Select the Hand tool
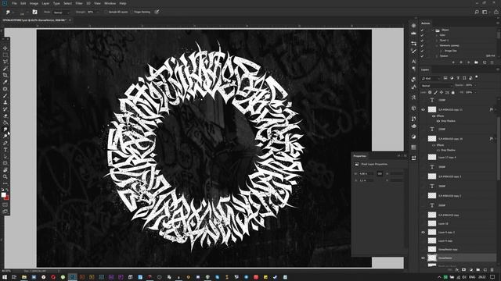 tap(5, 170)
